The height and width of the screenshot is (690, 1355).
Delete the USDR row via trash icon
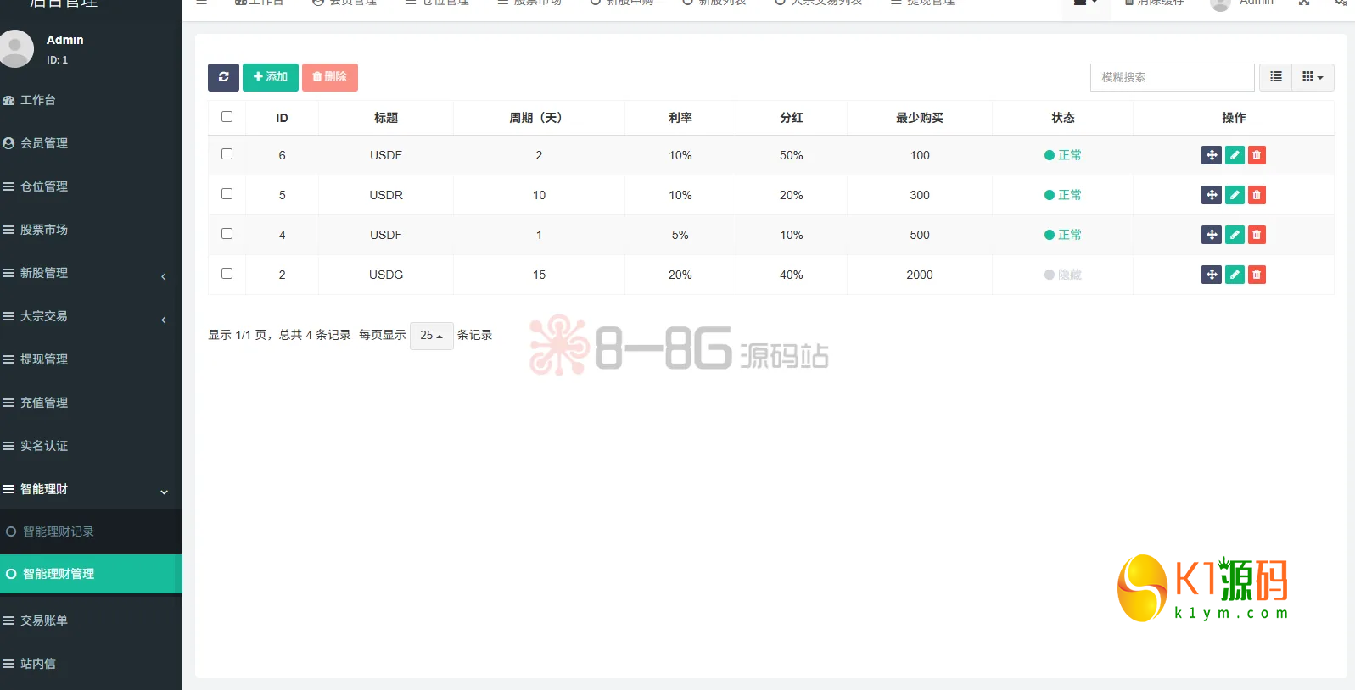(x=1257, y=195)
